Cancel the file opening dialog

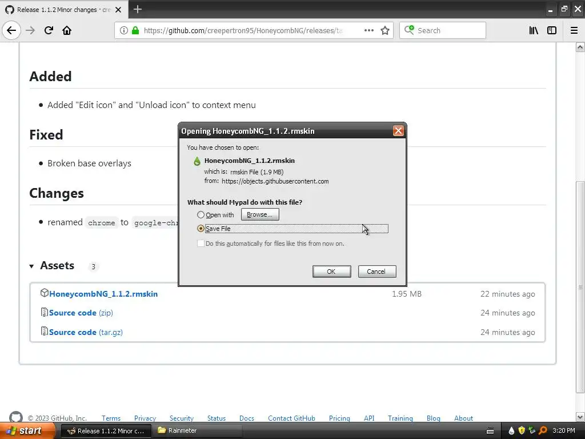(377, 272)
